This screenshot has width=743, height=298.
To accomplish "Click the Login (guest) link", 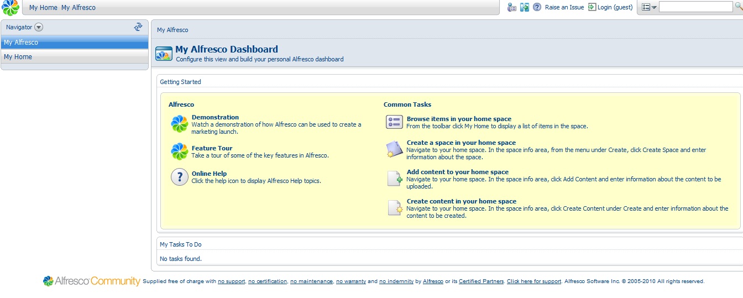I will coord(615,7).
